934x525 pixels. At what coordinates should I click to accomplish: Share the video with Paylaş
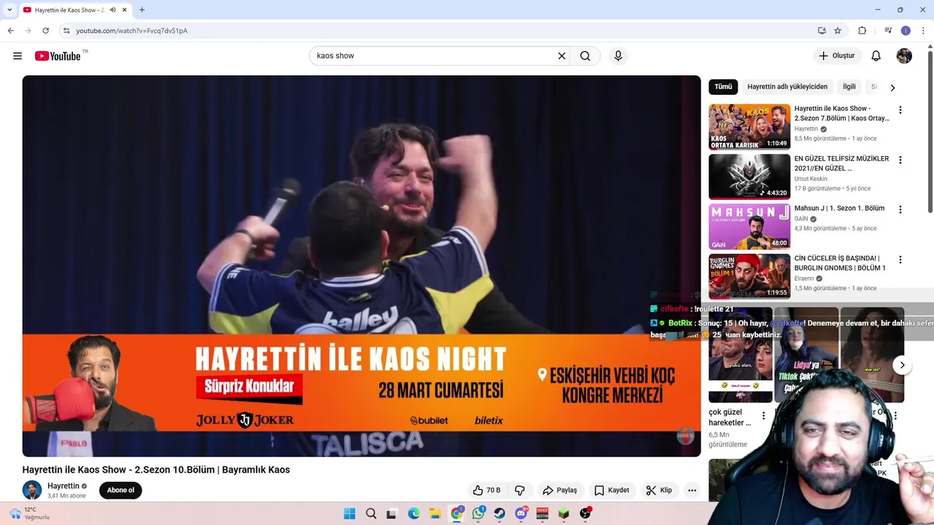click(x=560, y=490)
